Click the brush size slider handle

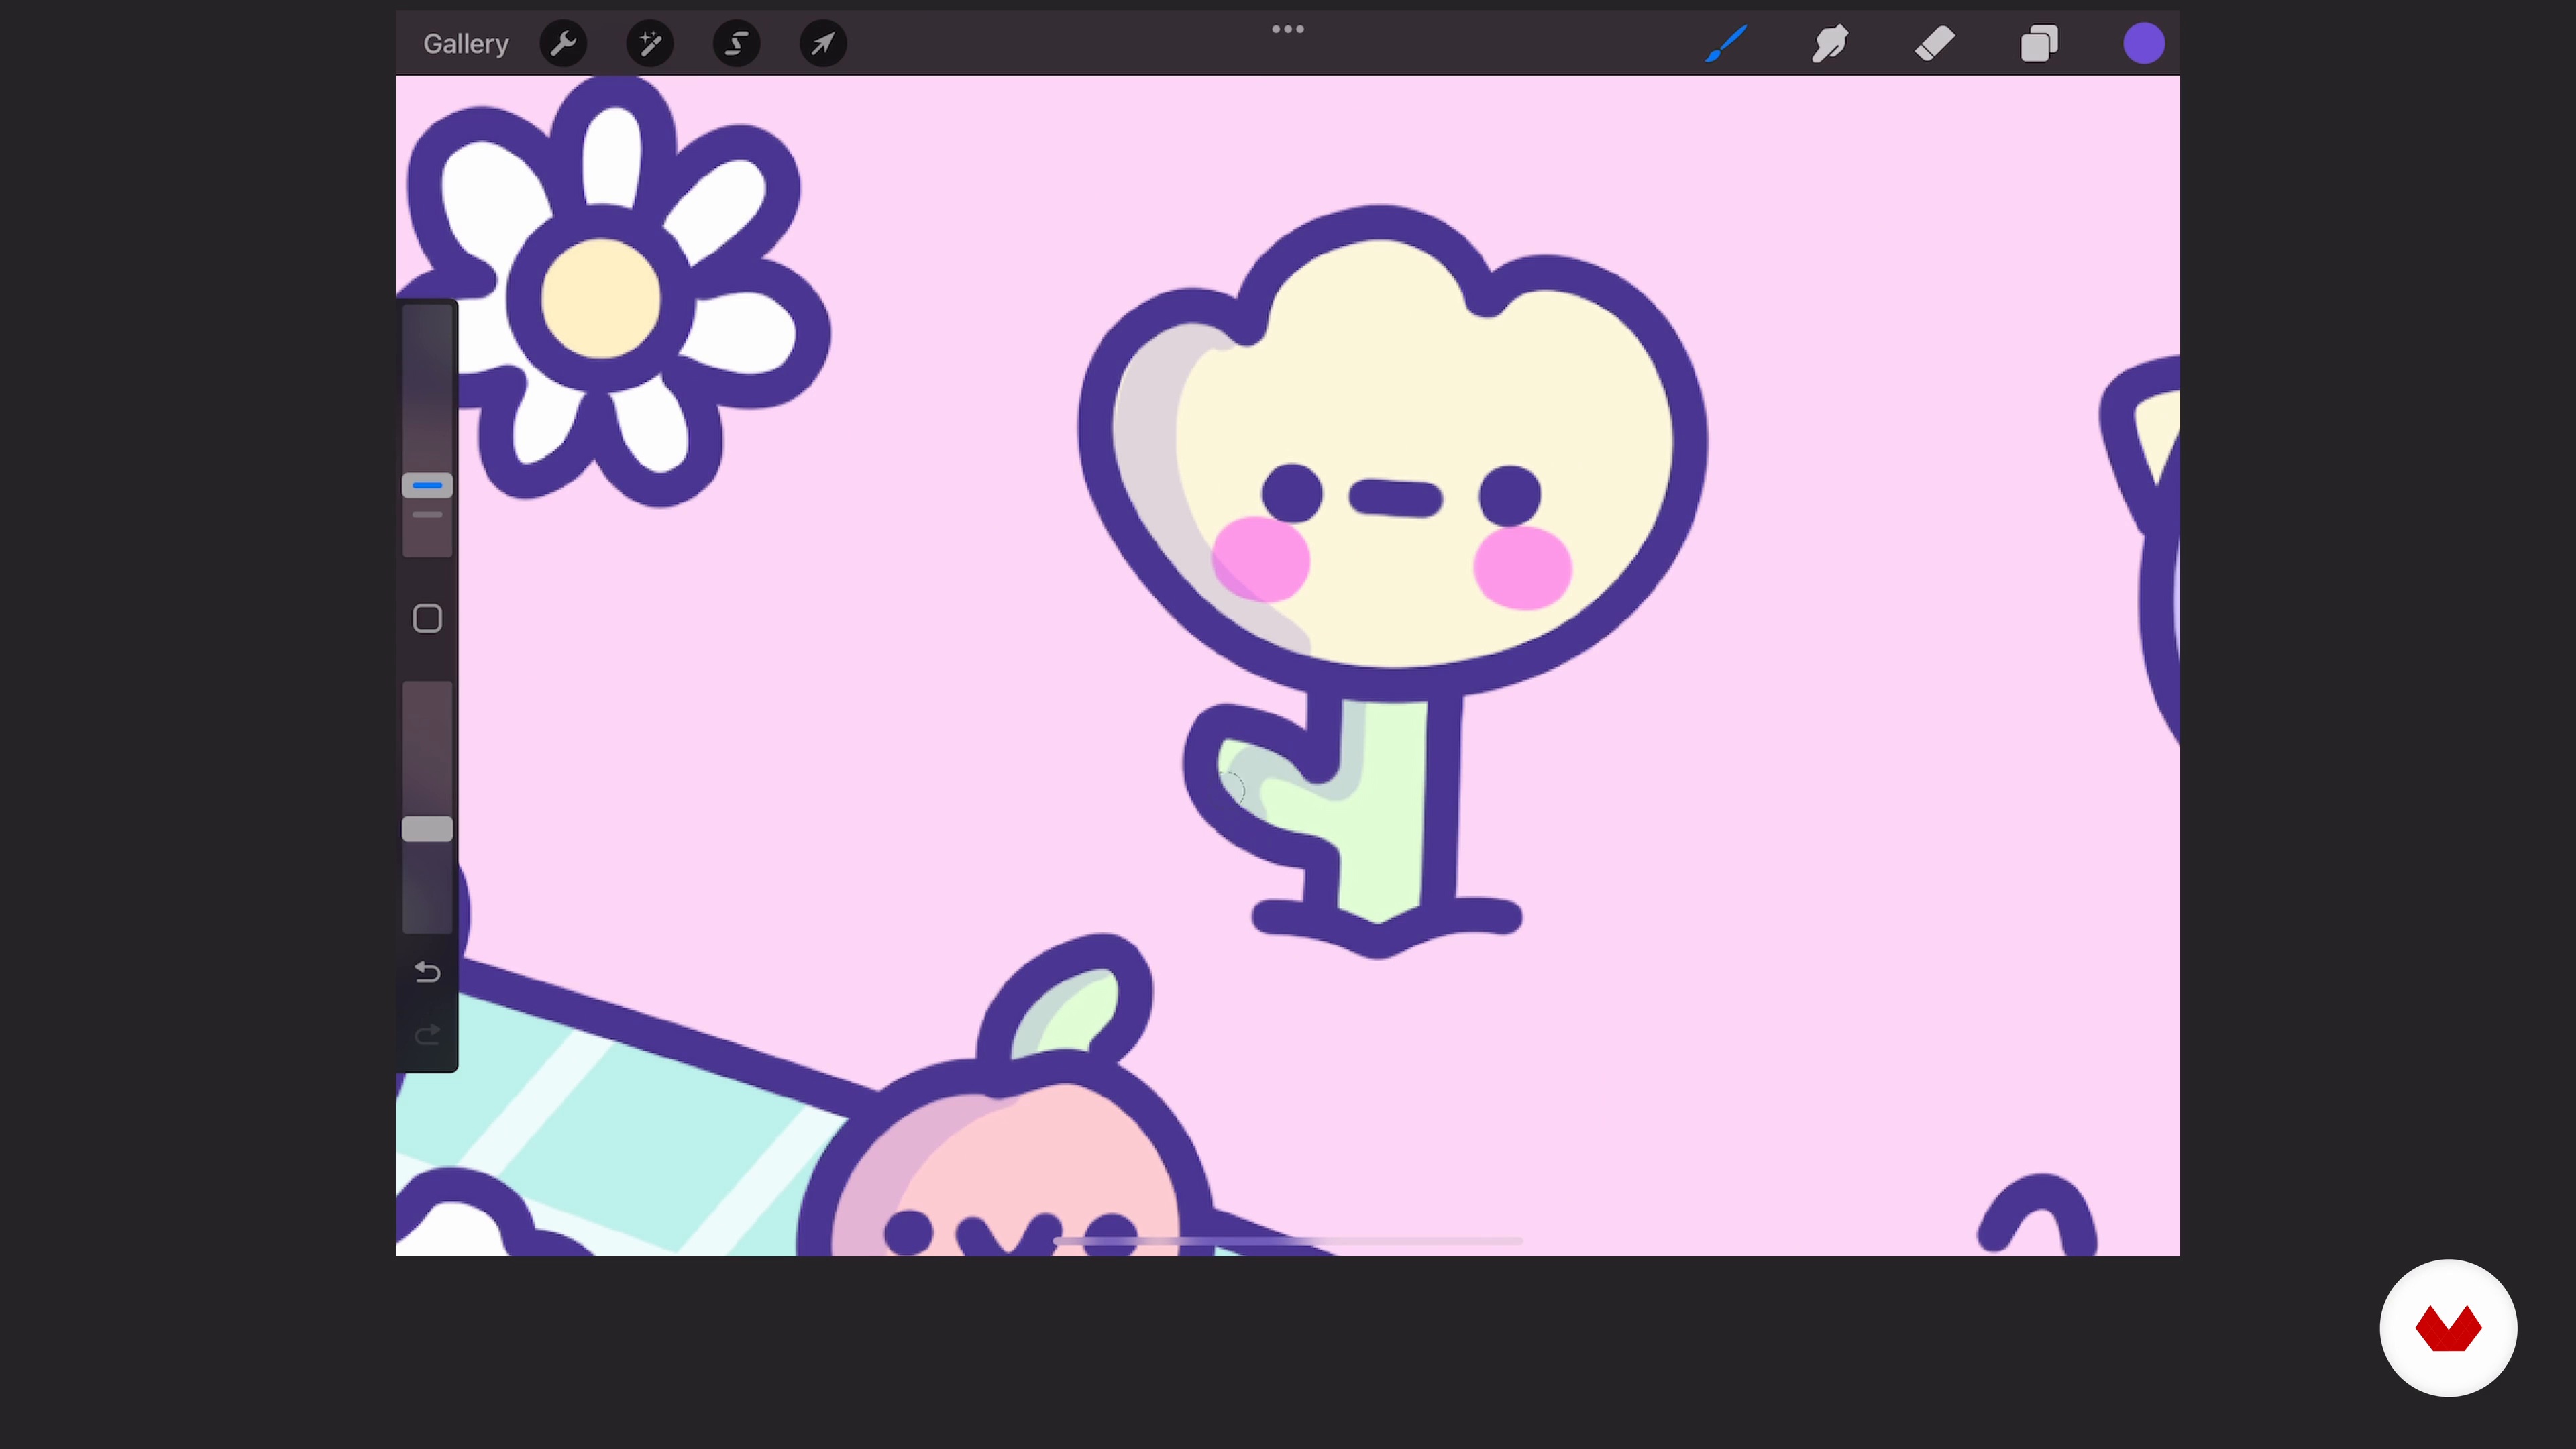tap(427, 486)
